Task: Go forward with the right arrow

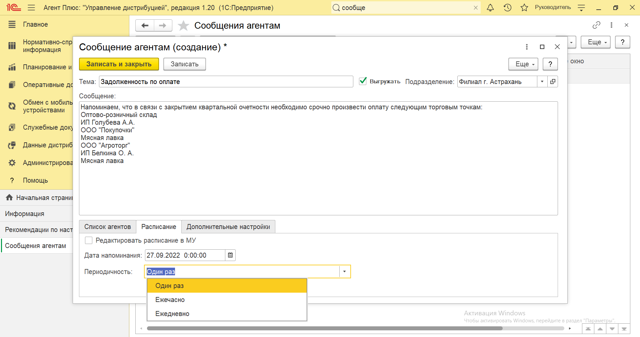Action: coord(163,25)
